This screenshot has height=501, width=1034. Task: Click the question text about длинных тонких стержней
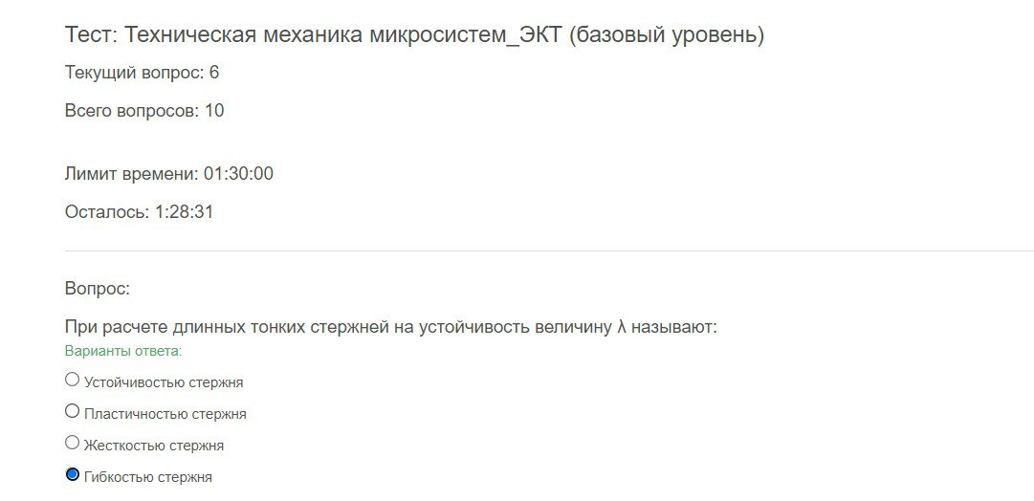390,327
